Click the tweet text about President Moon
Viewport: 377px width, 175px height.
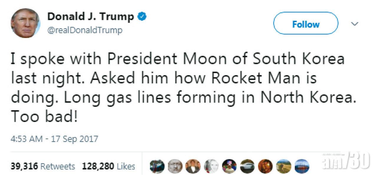178,88
